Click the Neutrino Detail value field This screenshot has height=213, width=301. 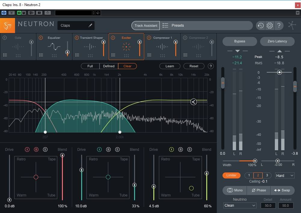click(268, 205)
